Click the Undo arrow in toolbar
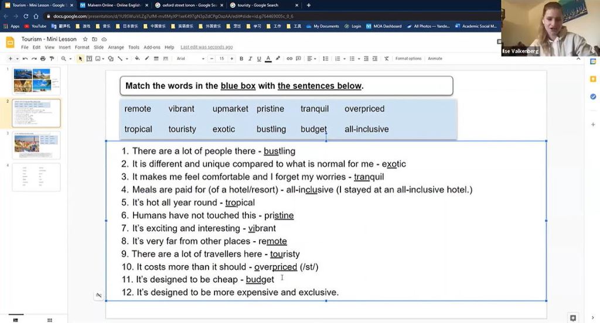The width and height of the screenshot is (600, 323). [25, 59]
